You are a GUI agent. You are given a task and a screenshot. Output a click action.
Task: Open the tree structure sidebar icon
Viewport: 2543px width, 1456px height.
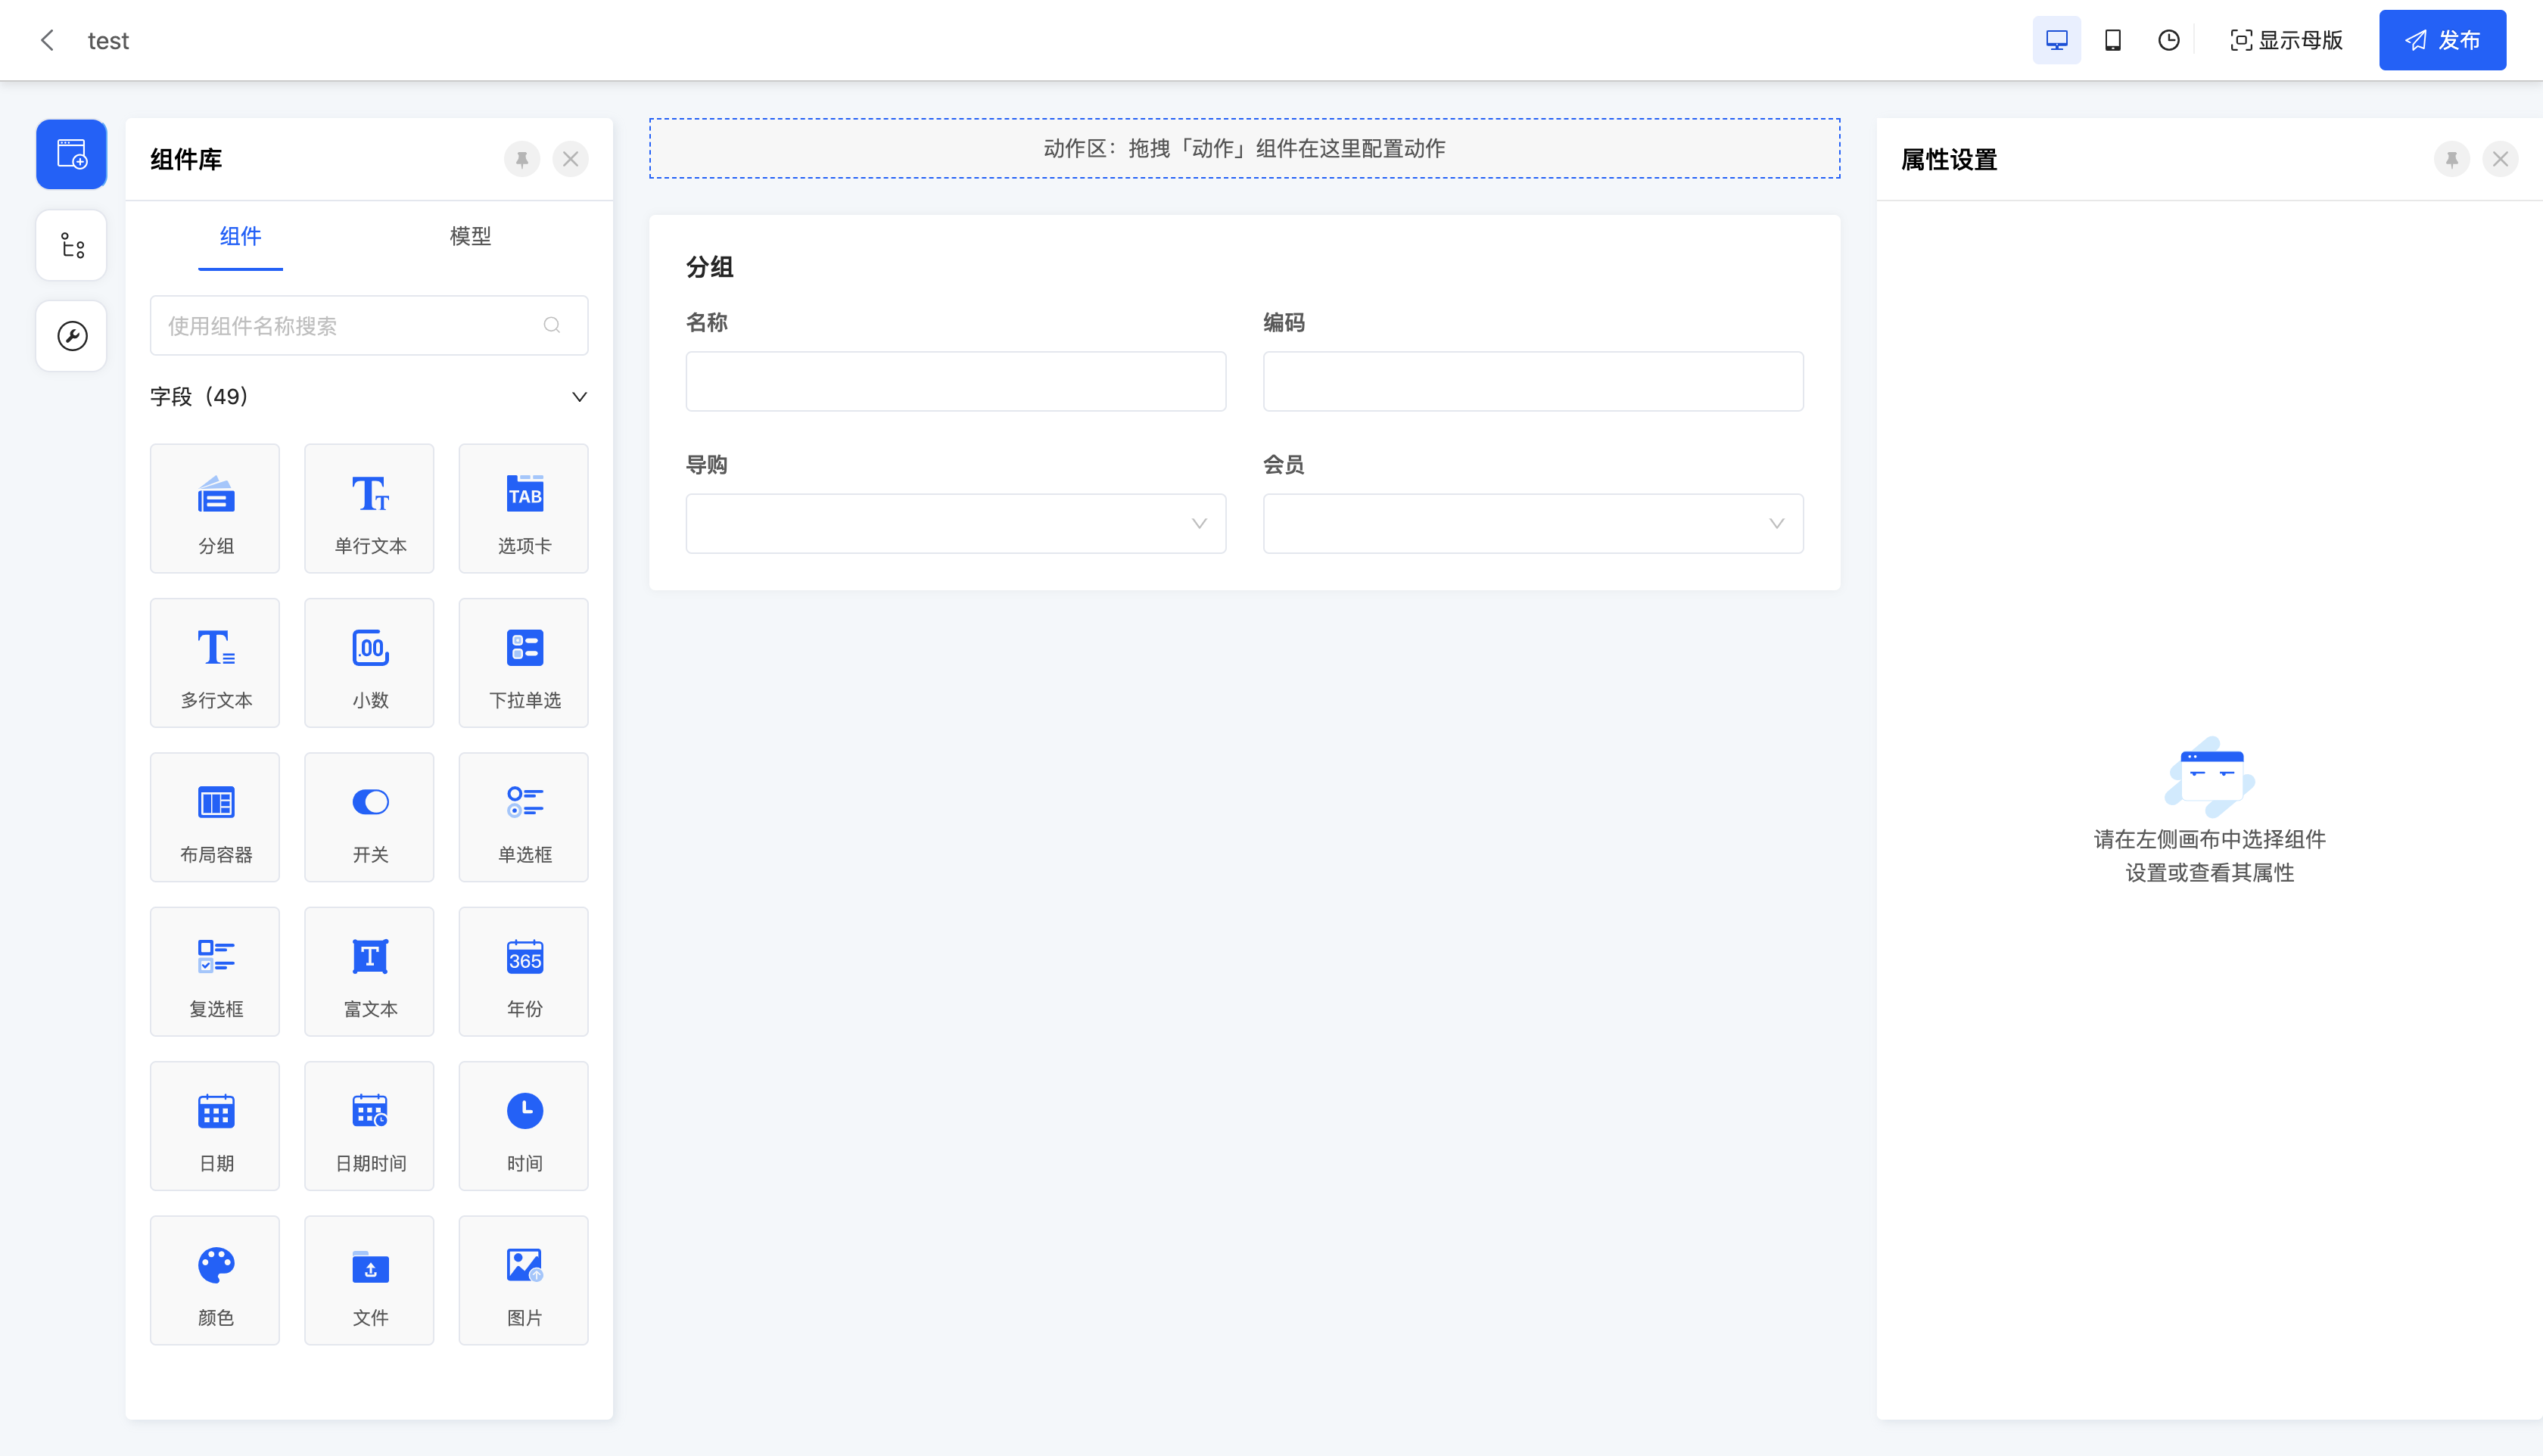coord(71,245)
